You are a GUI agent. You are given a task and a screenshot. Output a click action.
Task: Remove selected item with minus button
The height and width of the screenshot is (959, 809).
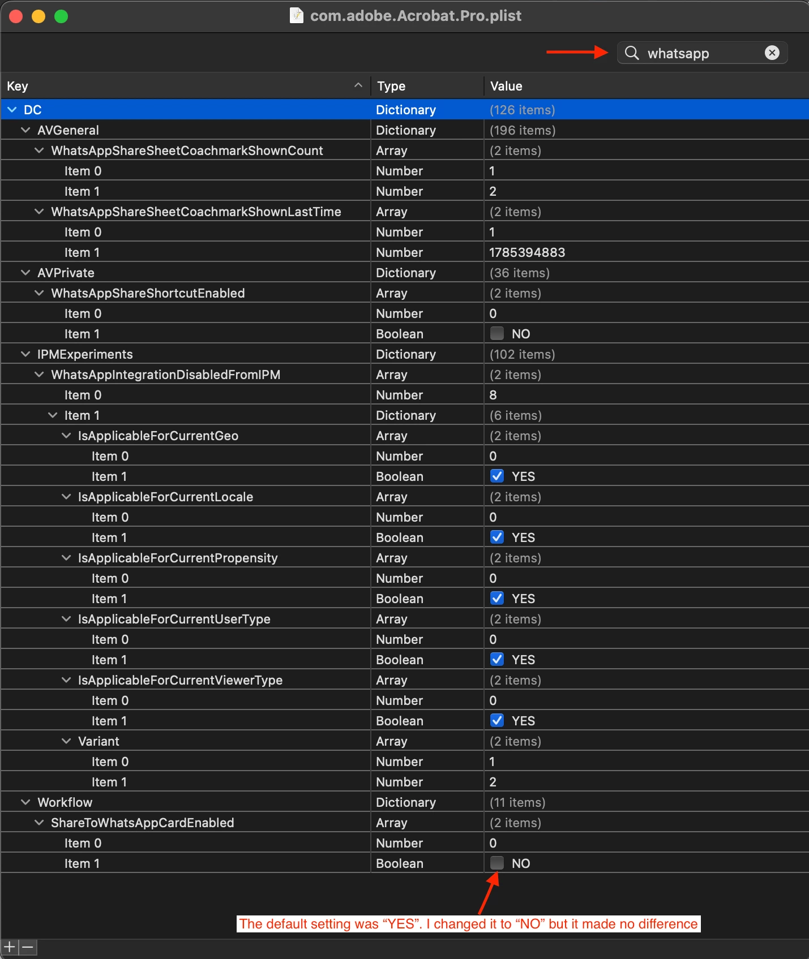coord(28,947)
